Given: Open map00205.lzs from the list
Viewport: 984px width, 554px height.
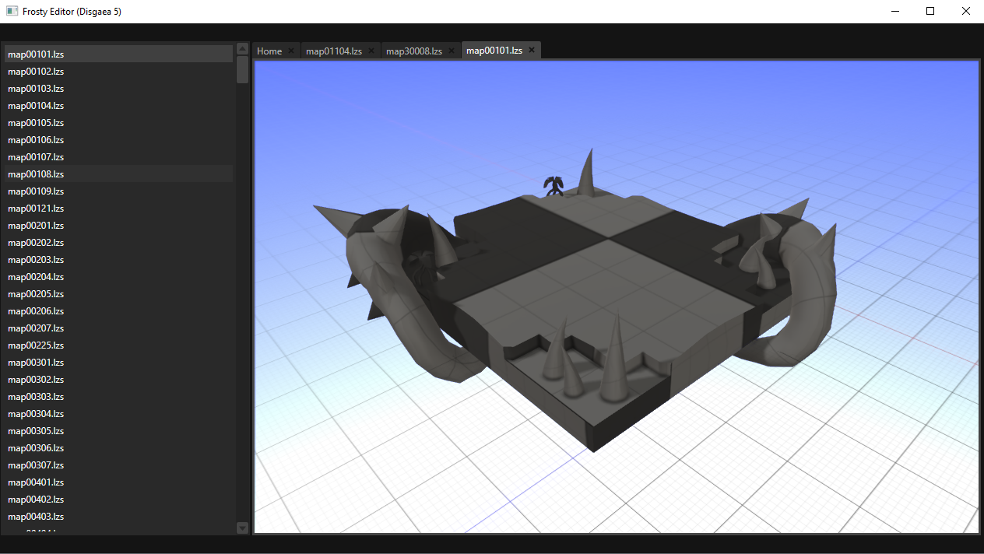Looking at the screenshot, I should (x=118, y=293).
